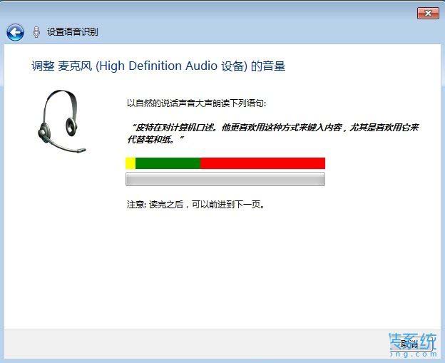Click the instruction line 以自然的说话声音大声朗读
The image size is (445, 363).
pos(196,103)
